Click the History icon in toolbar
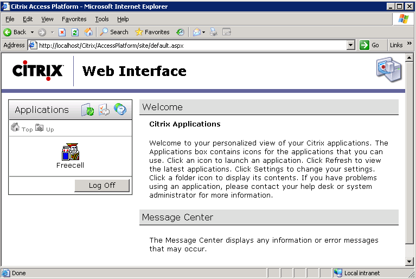 click(181, 33)
